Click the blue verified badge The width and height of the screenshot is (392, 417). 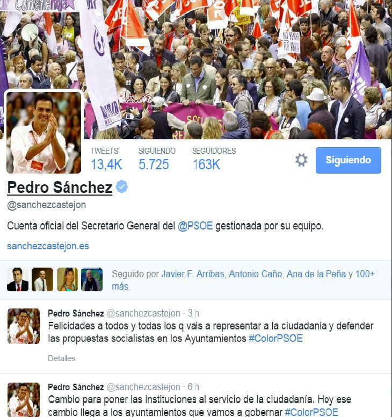click(x=122, y=186)
